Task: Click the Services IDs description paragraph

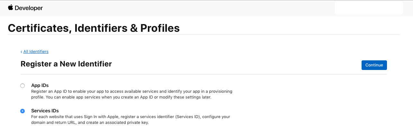Action: [129, 120]
